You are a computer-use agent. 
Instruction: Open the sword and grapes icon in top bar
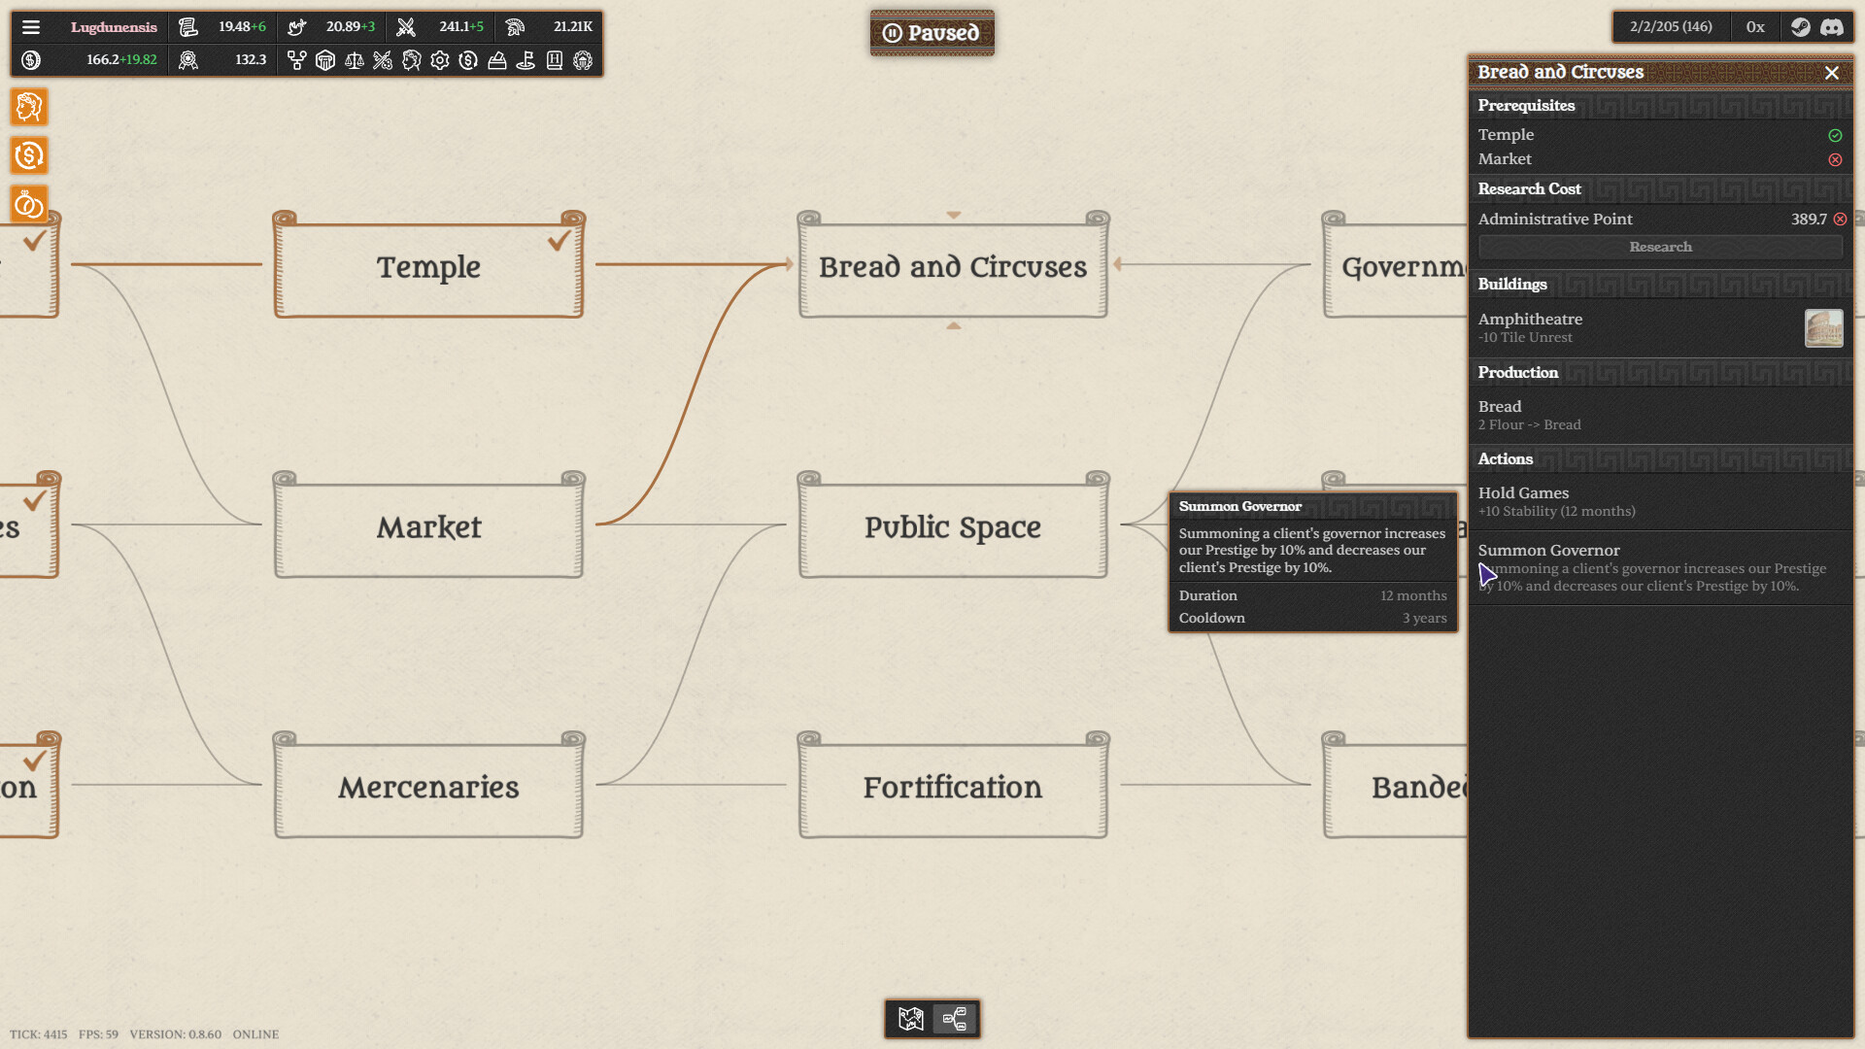click(x=383, y=60)
